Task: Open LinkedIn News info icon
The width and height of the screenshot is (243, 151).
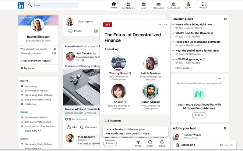Action: [x=225, y=19]
